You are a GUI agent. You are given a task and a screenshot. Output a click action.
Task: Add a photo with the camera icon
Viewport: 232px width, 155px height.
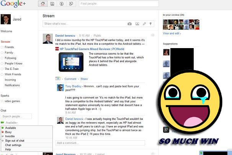[x=129, y=24]
